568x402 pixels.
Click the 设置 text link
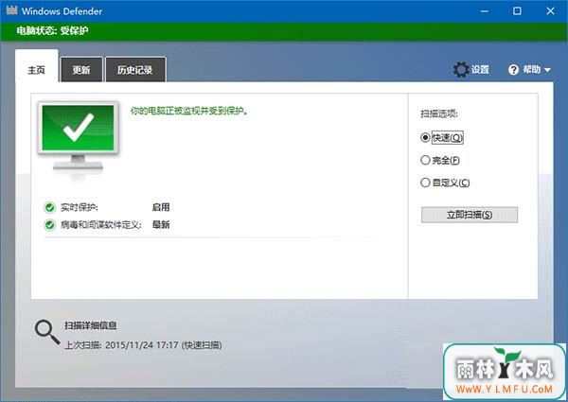[x=480, y=69]
